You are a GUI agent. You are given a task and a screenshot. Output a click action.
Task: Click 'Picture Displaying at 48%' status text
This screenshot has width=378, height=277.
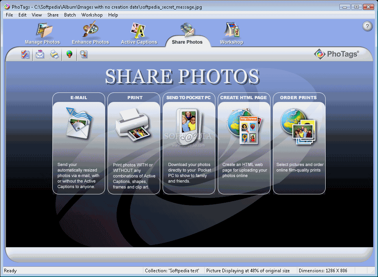point(248,271)
